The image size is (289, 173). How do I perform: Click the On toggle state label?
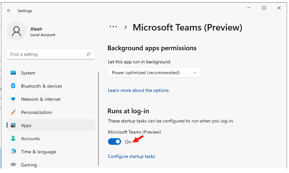pyautogui.click(x=128, y=142)
